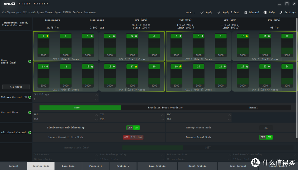Click Save Profile button

(157, 166)
